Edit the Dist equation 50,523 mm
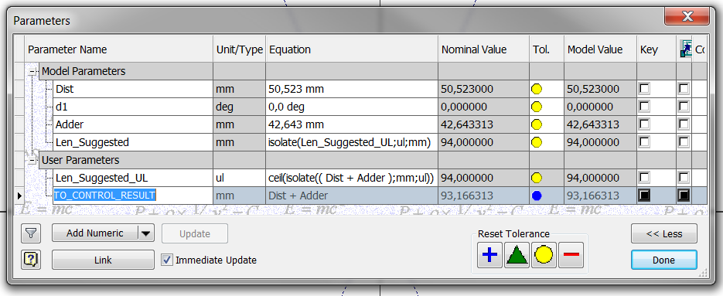The height and width of the screenshot is (296, 723). pos(352,89)
